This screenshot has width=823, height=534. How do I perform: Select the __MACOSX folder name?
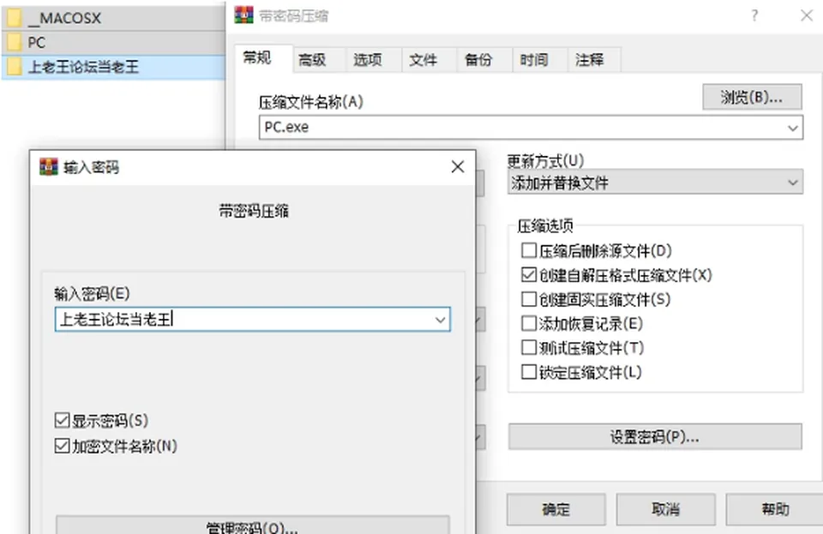[x=64, y=18]
